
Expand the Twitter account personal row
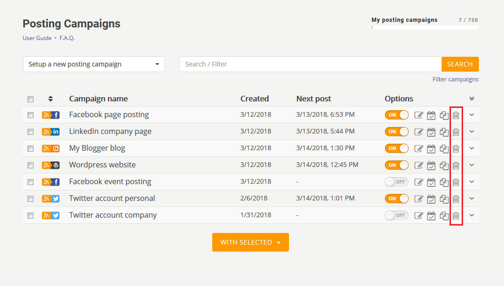[x=471, y=198]
